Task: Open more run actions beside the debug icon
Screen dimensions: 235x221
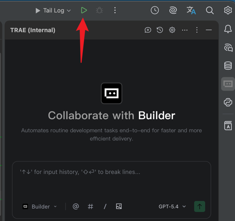Action: click(x=115, y=11)
